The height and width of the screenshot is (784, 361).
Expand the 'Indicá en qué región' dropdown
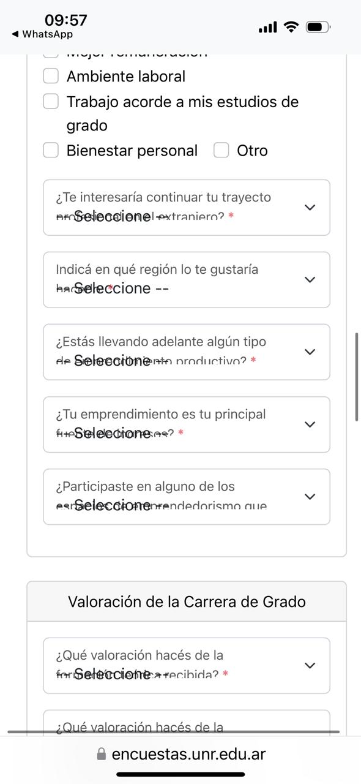tap(187, 280)
